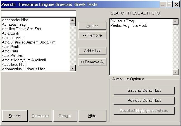
Task: Click down arrow of author list scrollbar
Action: [x=73, y=68]
